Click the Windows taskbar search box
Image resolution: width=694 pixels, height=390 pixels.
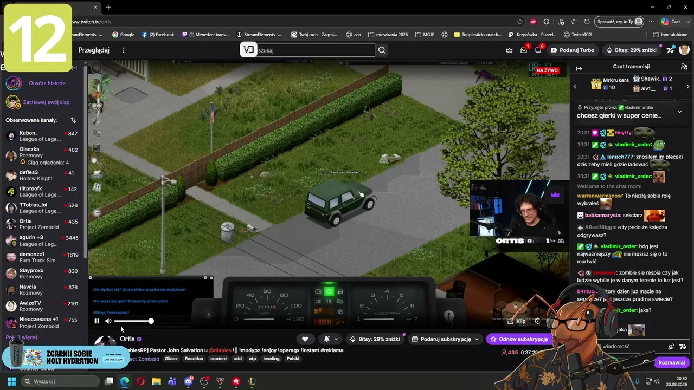[x=60, y=381]
